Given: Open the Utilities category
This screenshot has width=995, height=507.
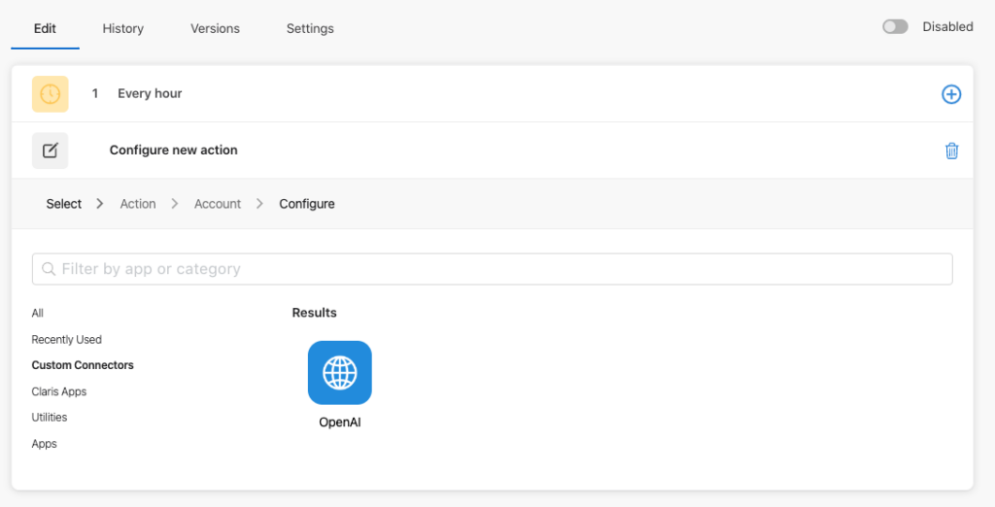Looking at the screenshot, I should pos(50,417).
